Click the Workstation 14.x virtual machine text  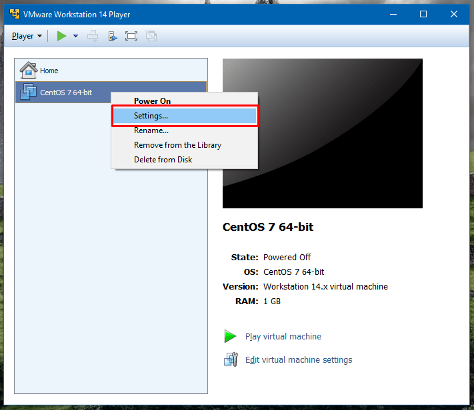(325, 286)
